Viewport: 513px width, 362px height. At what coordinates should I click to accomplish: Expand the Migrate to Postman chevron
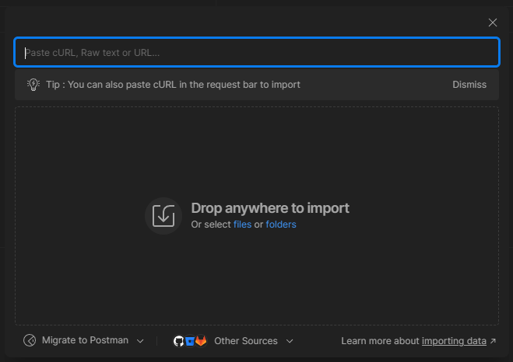point(140,341)
